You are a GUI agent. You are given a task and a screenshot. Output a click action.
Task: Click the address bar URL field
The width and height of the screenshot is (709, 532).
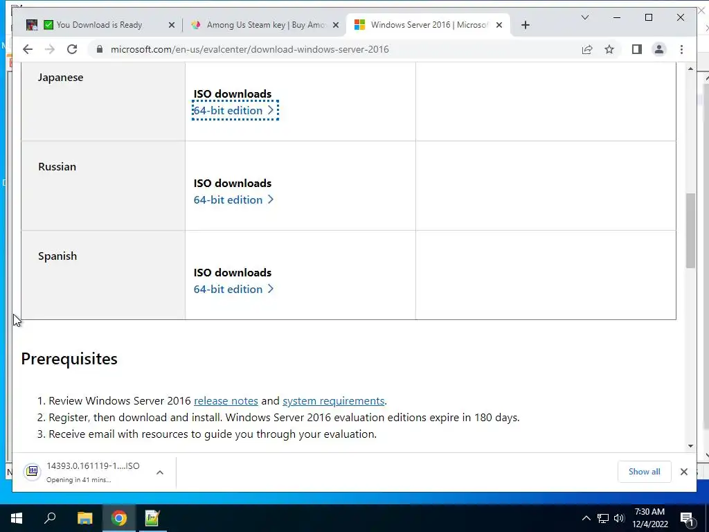click(x=249, y=49)
